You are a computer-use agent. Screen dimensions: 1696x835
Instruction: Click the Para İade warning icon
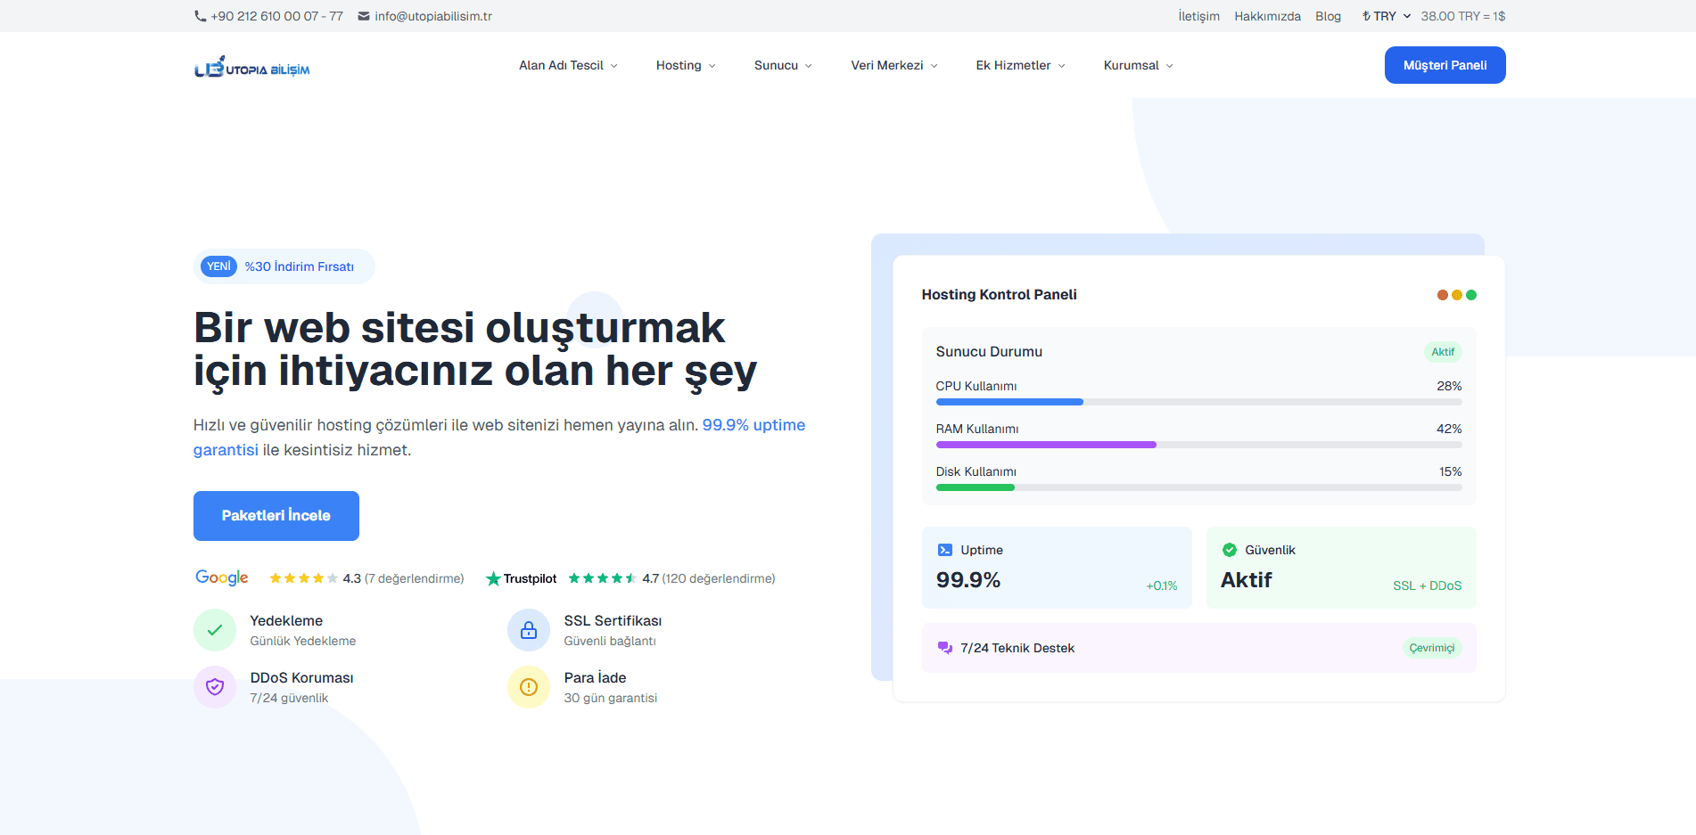tap(529, 687)
